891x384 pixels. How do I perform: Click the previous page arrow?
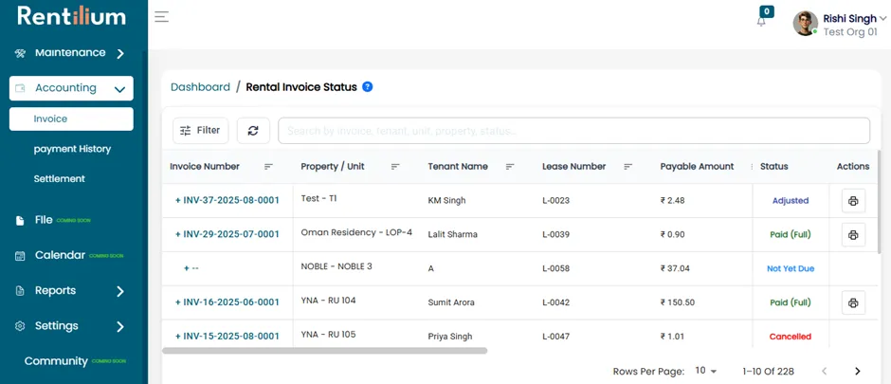click(x=824, y=371)
